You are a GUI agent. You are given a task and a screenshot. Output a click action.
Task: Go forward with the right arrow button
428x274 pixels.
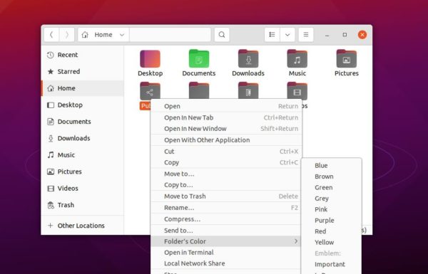(x=66, y=35)
